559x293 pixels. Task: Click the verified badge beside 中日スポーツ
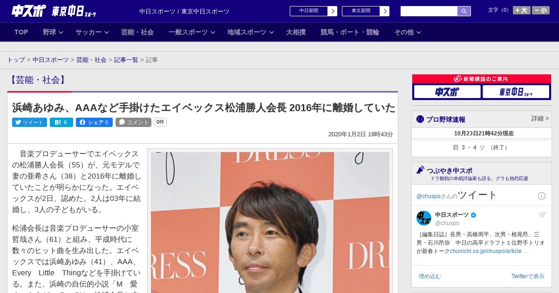pyautogui.click(x=474, y=215)
